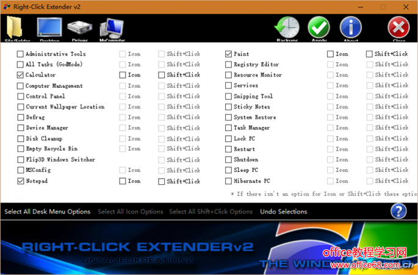Enable Snipping Tool checkbox

(x=228, y=96)
